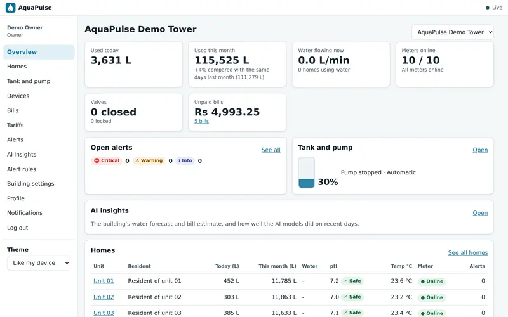Open the AI insights panel link

[x=480, y=213]
